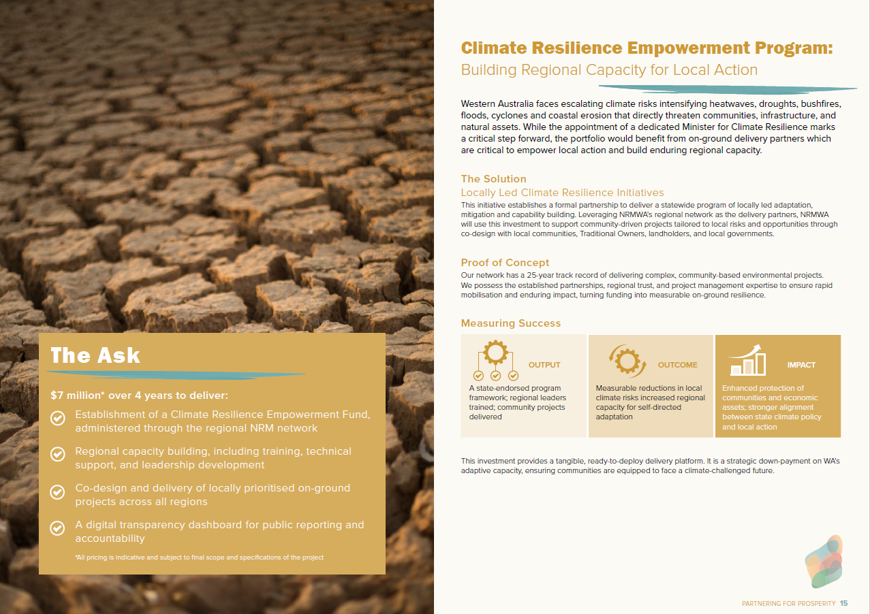Click the Measuring Success heading
Screen dimensions: 870x614
pyautogui.click(x=511, y=323)
